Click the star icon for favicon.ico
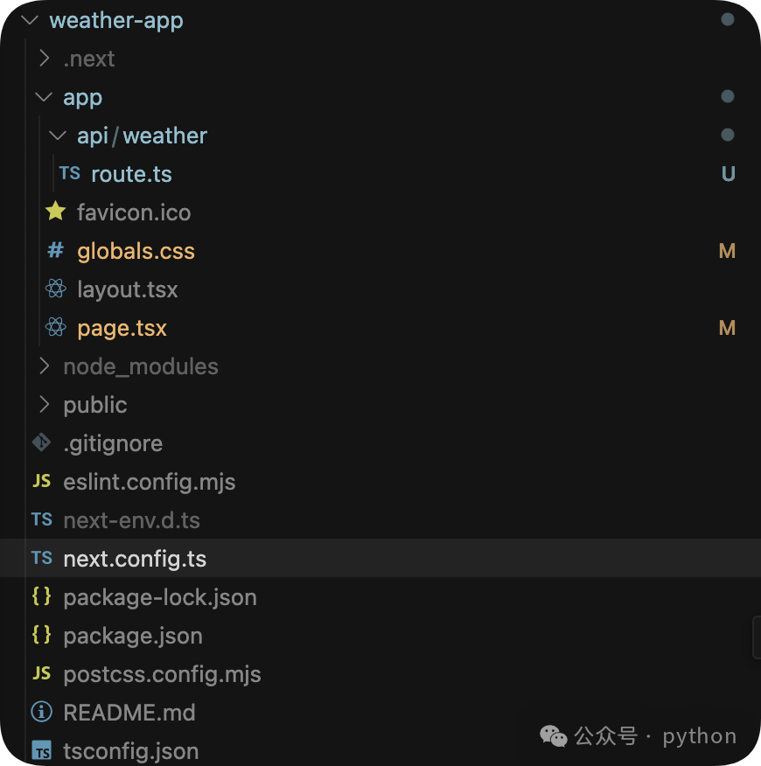761x766 pixels. pyautogui.click(x=55, y=212)
